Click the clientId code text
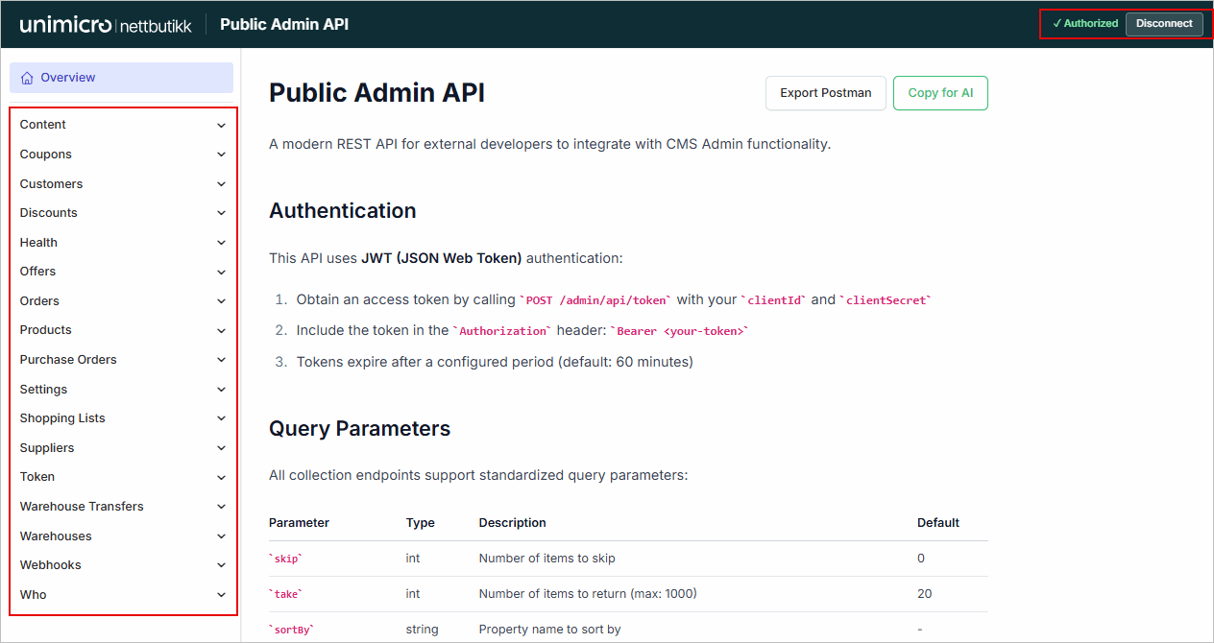 (773, 300)
